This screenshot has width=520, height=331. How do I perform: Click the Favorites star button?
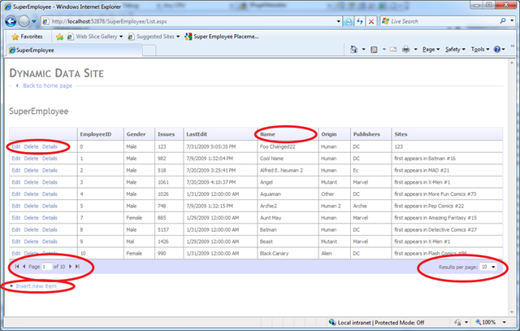click(x=27, y=37)
